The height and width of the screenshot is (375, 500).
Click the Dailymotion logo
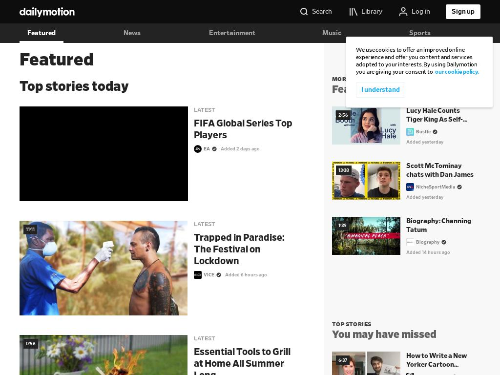click(x=47, y=12)
